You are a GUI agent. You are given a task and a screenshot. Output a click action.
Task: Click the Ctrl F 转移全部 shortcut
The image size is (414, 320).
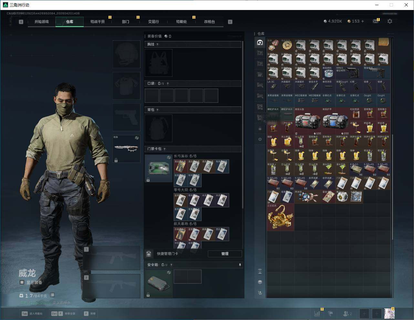click(x=63, y=314)
